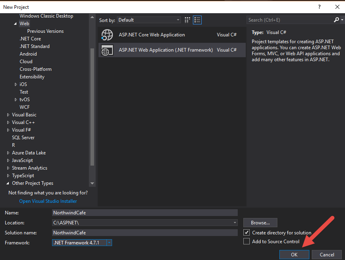Screen dimensions: 345x260
Task: Open Visual Studio Installer link
Action: click(48, 201)
